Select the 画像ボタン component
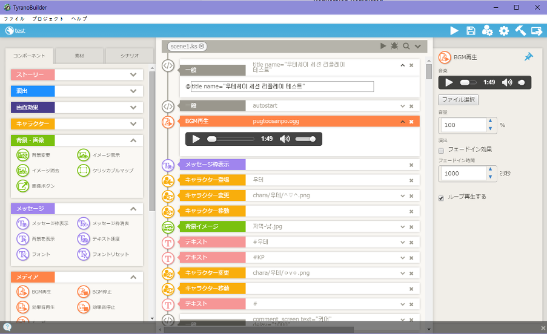This screenshot has height=334, width=547. click(x=36, y=186)
